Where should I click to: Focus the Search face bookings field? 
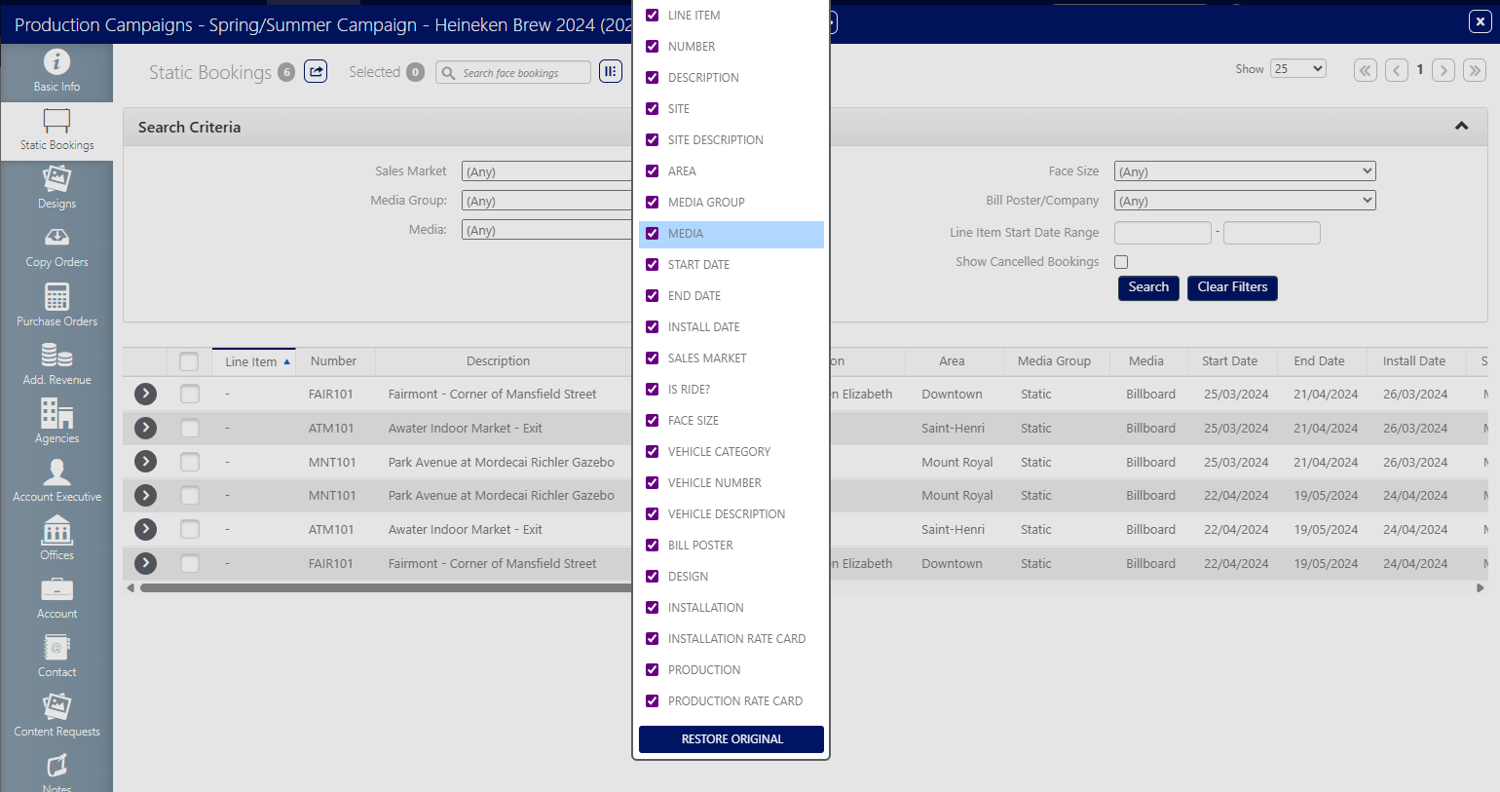(x=523, y=73)
